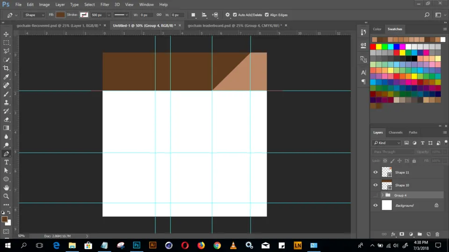
Task: Select the Clone Stamp tool
Action: tap(6, 103)
